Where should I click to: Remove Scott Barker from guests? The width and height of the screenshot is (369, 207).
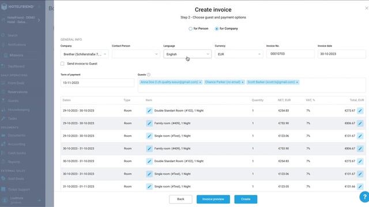point(297,82)
